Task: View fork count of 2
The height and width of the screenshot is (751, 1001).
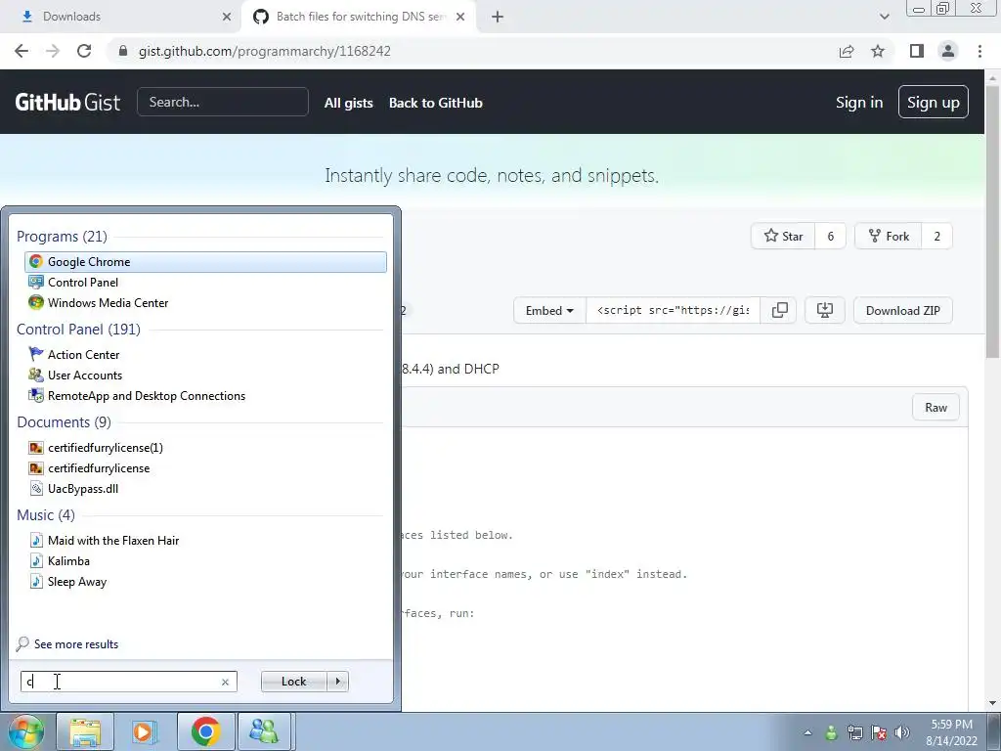Action: [x=937, y=237]
